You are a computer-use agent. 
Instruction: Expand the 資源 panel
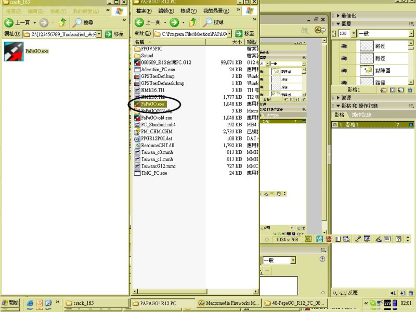[339, 98]
